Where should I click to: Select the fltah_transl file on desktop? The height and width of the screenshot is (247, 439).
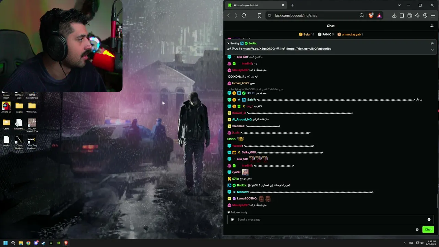tap(19, 124)
